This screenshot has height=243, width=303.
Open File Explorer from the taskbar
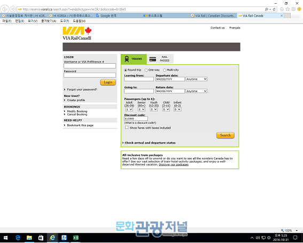(29, 238)
